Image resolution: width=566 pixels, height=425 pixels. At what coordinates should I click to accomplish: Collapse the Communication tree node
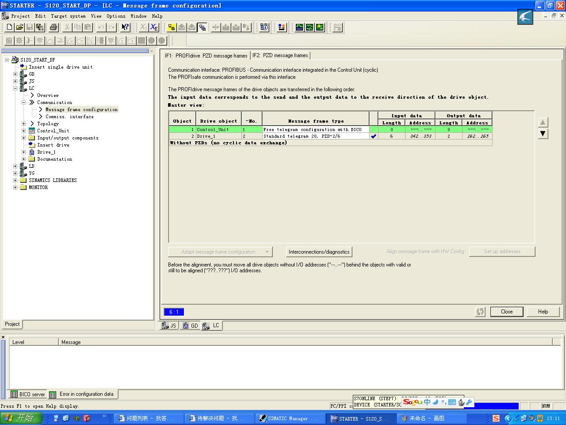click(24, 102)
